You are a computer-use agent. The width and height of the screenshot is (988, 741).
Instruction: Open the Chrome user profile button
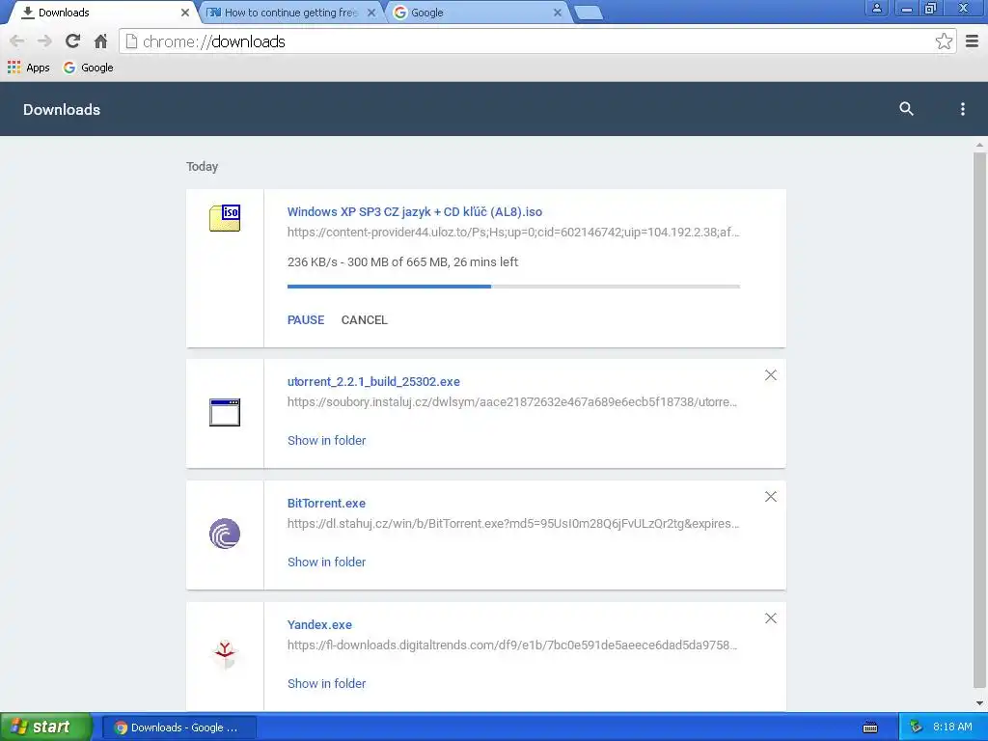point(876,8)
